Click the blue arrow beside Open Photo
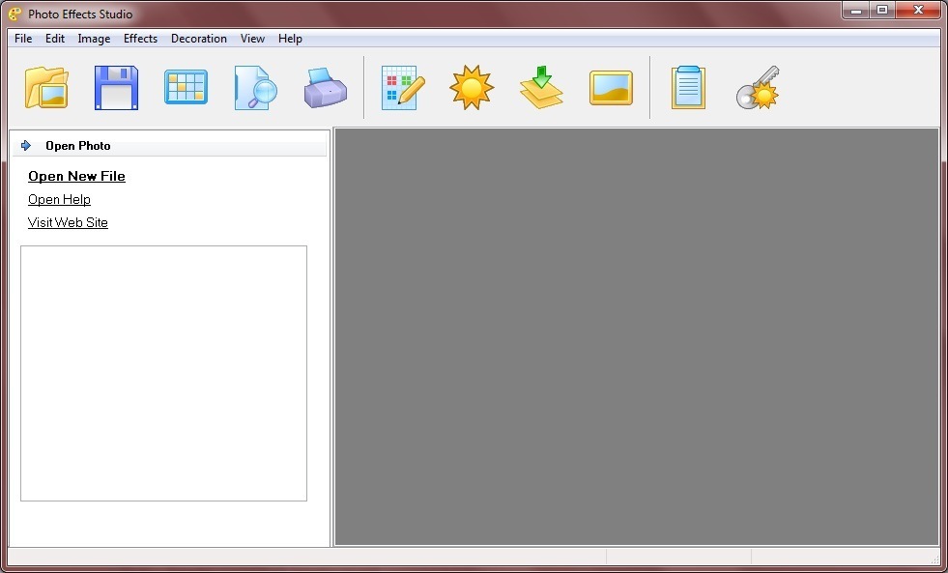Screen dimensions: 948x573 [25, 145]
